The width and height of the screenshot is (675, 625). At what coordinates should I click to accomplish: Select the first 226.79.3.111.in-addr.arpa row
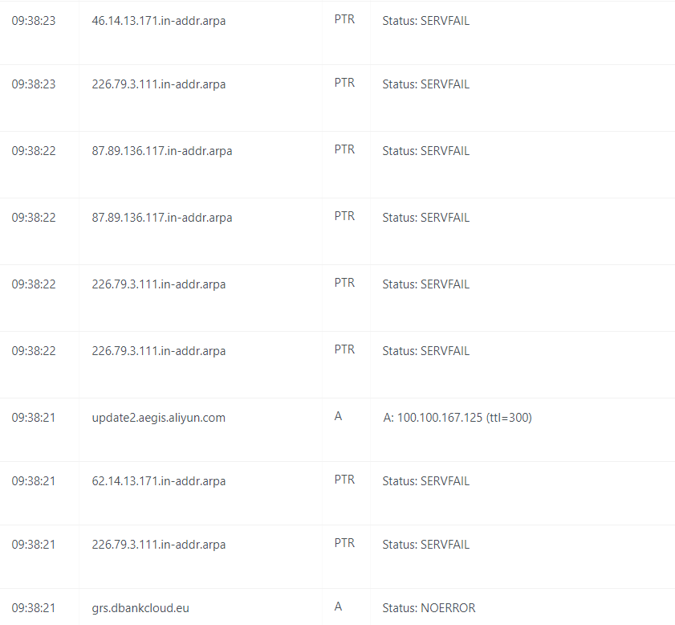(x=158, y=84)
